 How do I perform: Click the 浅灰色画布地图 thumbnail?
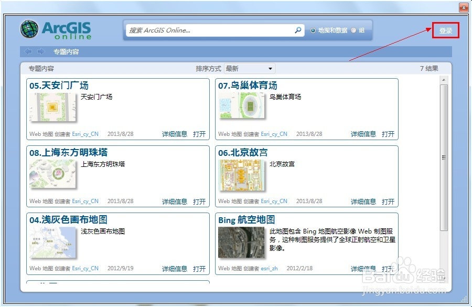(x=52, y=242)
